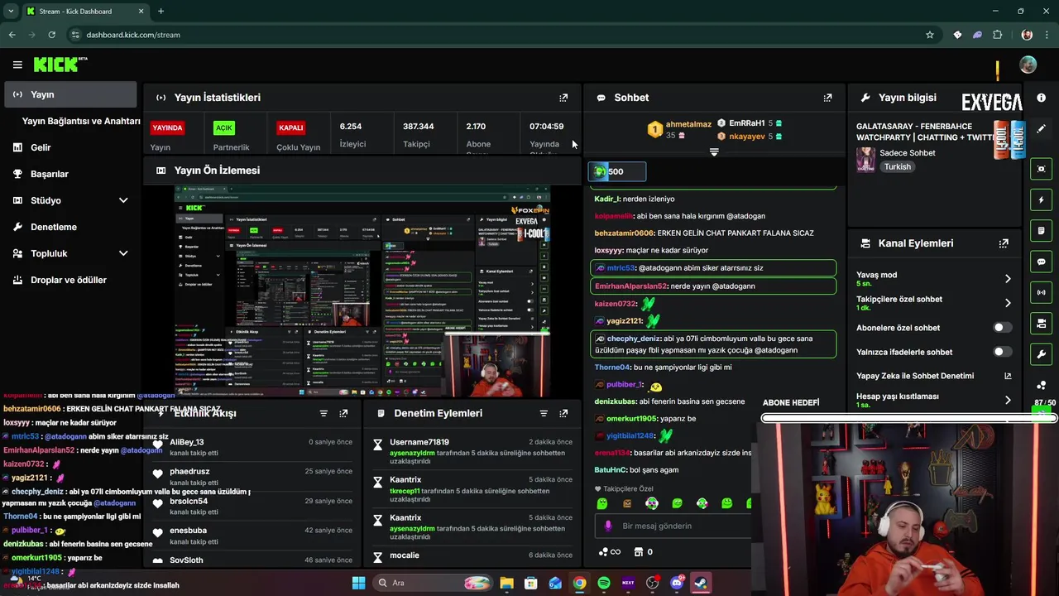Open Yayın Bağlantısı ve Anahtarı page

click(x=81, y=121)
